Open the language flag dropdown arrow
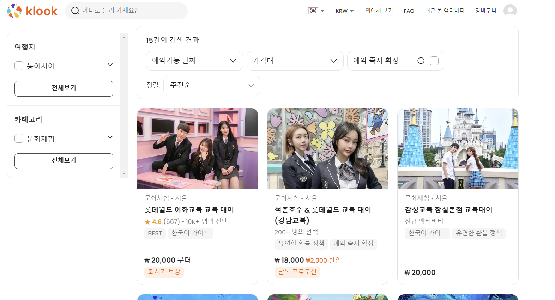555x300 pixels. [x=322, y=11]
